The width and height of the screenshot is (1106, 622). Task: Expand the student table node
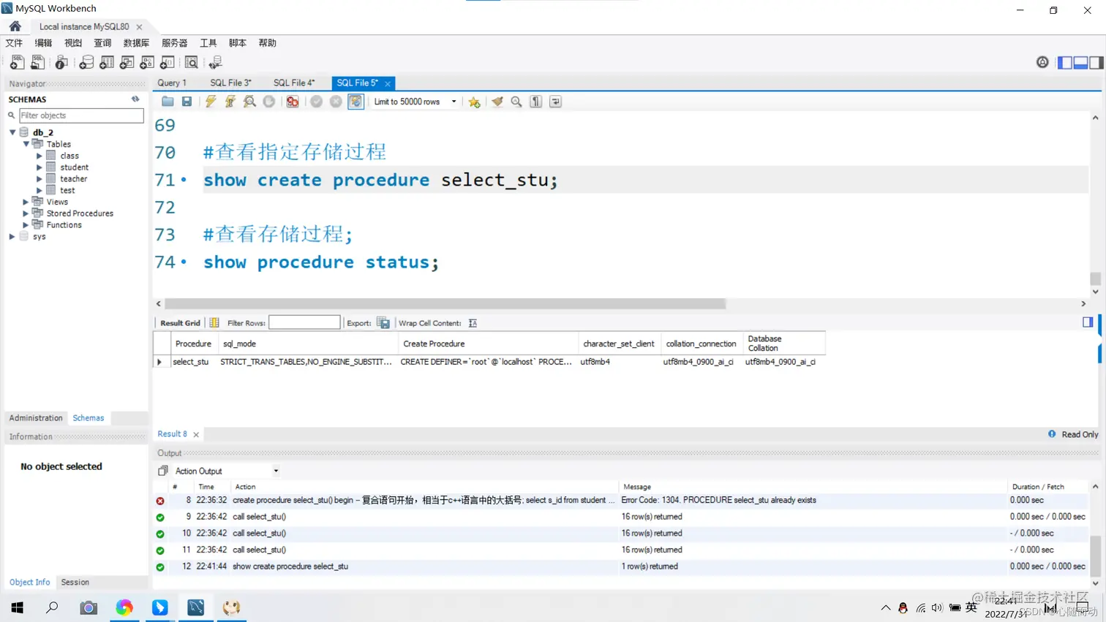[39, 167]
